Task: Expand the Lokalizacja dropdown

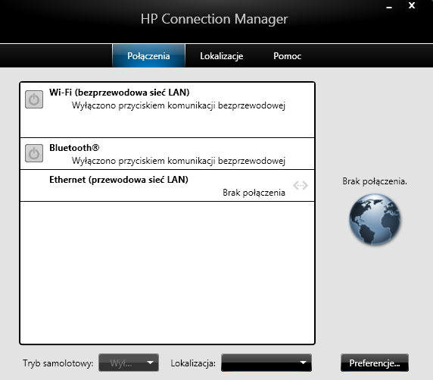Action: pyautogui.click(x=266, y=363)
